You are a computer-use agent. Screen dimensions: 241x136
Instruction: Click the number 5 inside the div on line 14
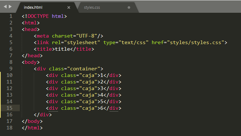(x=102, y=102)
